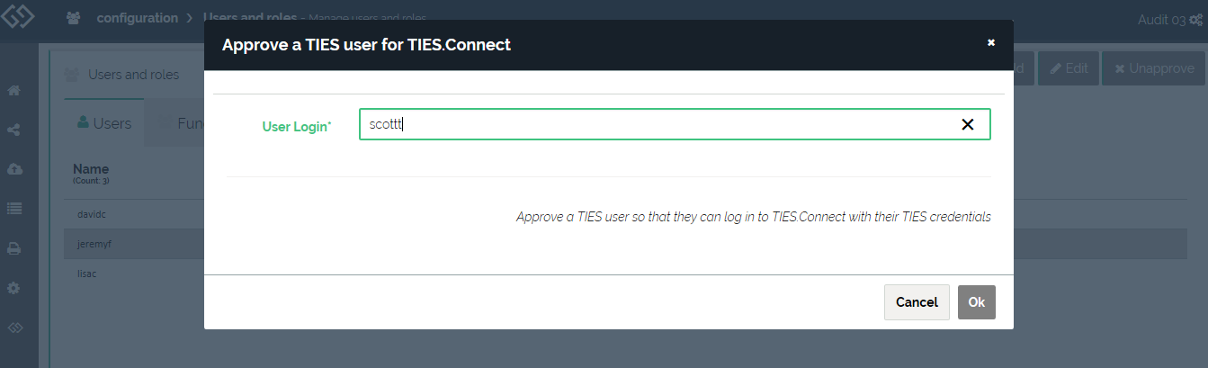Switch to the Users tab
1208x368 pixels.
click(104, 123)
